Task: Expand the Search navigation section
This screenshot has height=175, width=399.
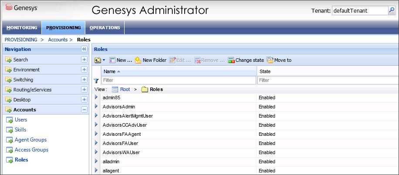Action: (84, 60)
